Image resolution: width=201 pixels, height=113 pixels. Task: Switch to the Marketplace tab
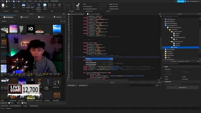click(8, 17)
